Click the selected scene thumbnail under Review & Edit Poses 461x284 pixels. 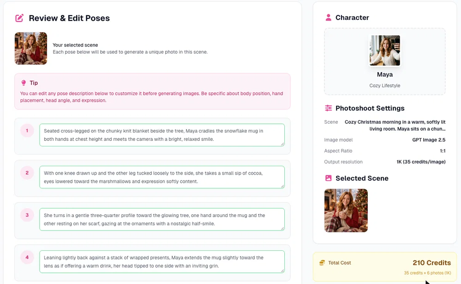point(31,48)
